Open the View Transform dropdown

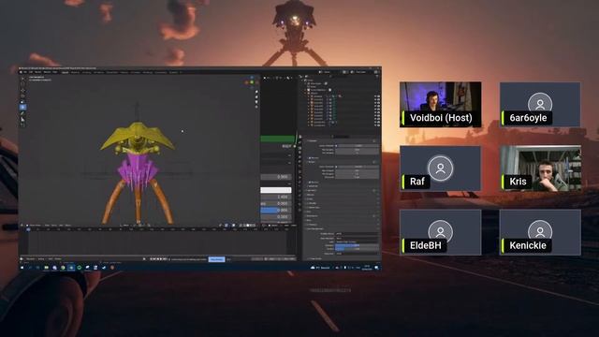pos(357,239)
